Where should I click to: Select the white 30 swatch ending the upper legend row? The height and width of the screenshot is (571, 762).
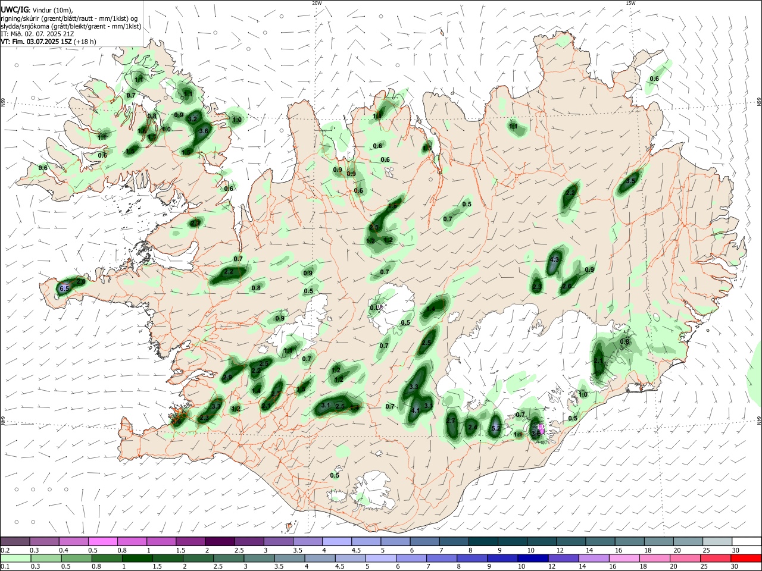click(x=748, y=542)
